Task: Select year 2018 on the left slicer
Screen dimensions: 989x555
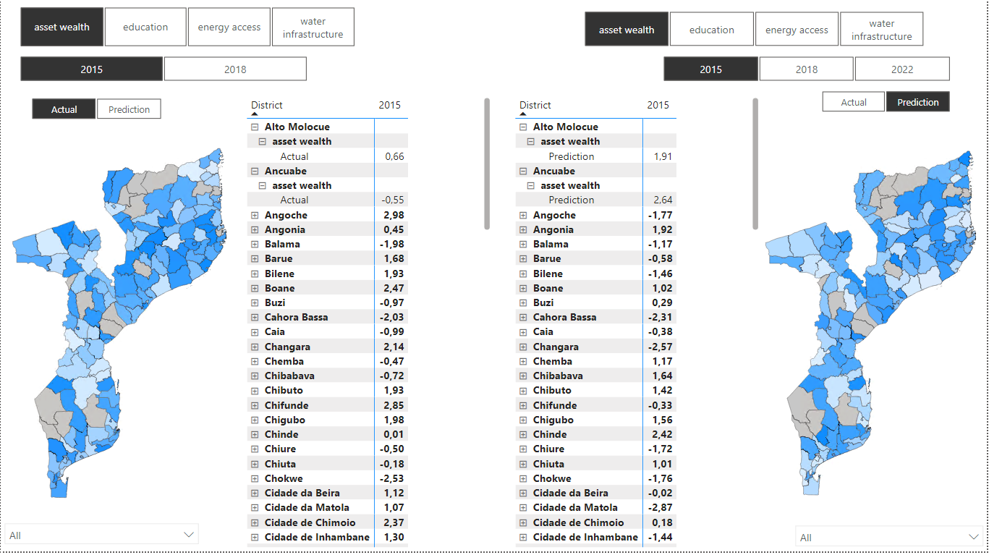Action: pos(235,68)
